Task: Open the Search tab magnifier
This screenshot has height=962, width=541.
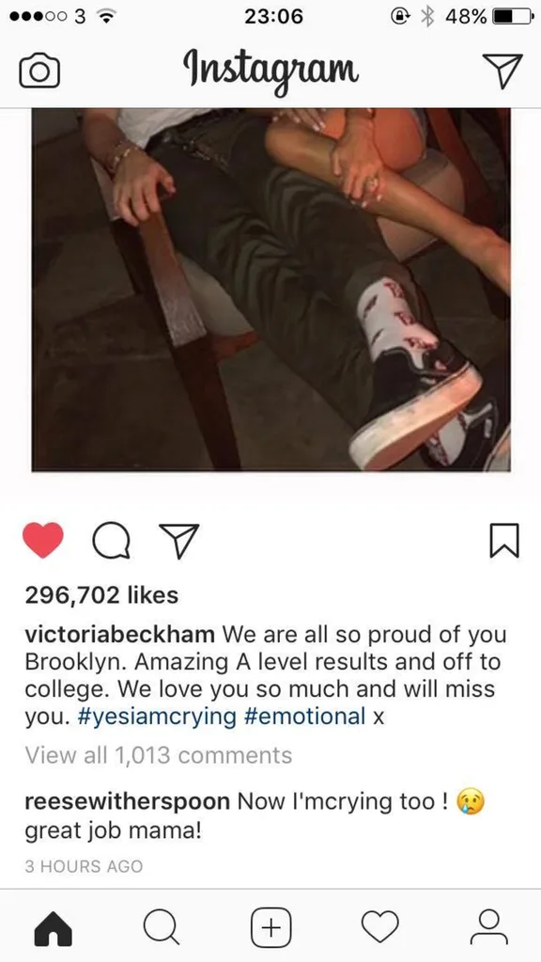Action: (x=162, y=927)
